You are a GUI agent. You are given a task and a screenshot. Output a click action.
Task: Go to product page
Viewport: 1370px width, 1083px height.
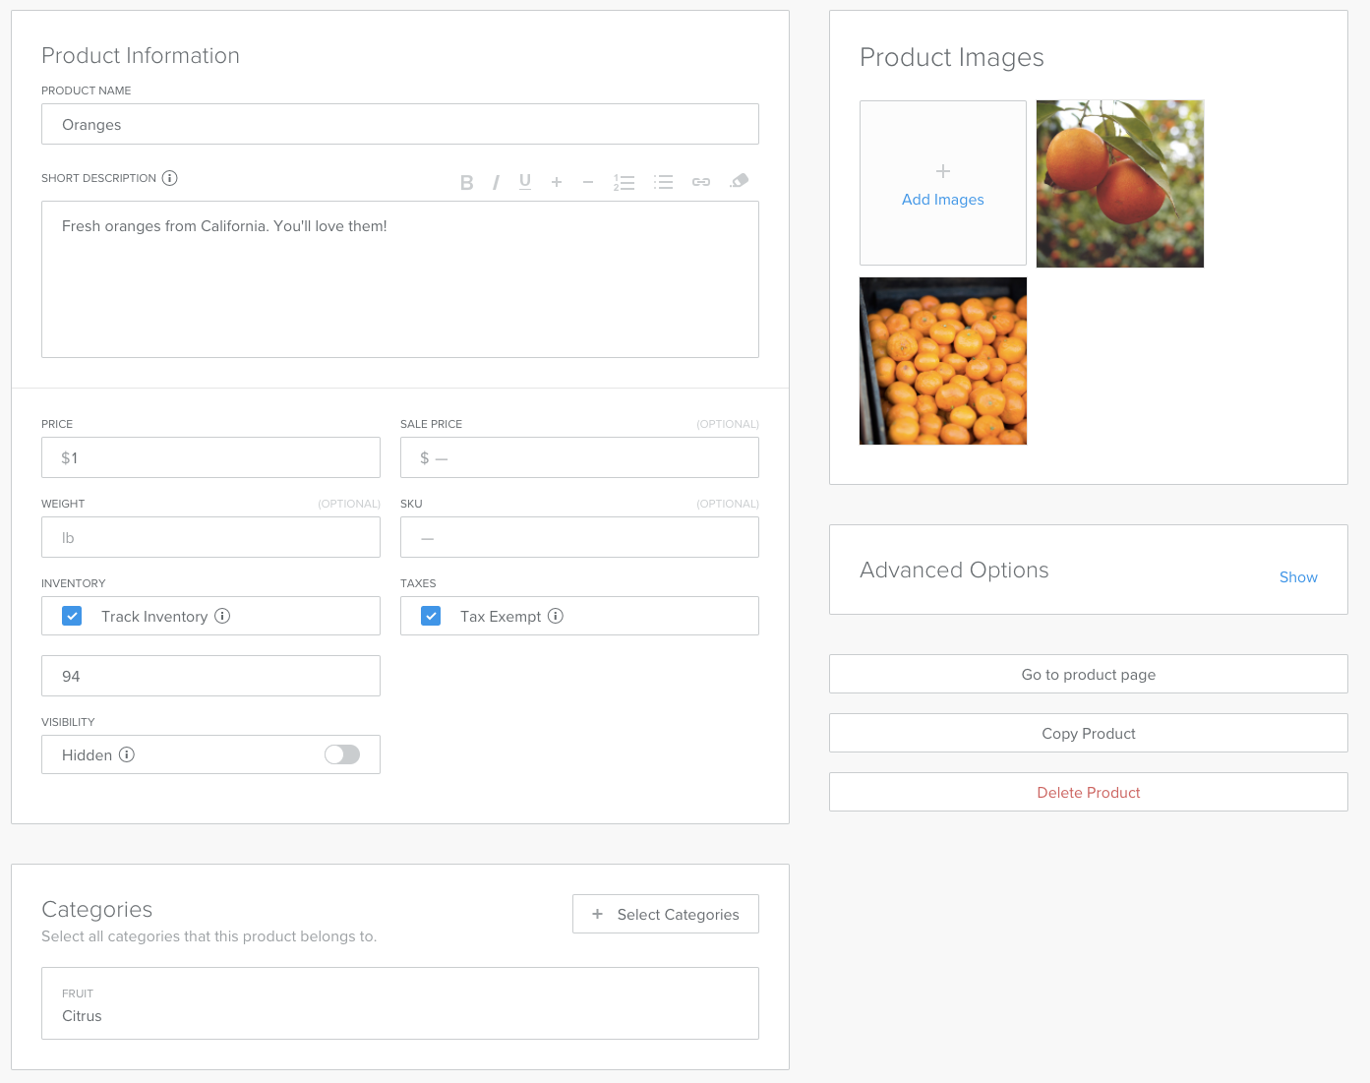[1088, 674]
